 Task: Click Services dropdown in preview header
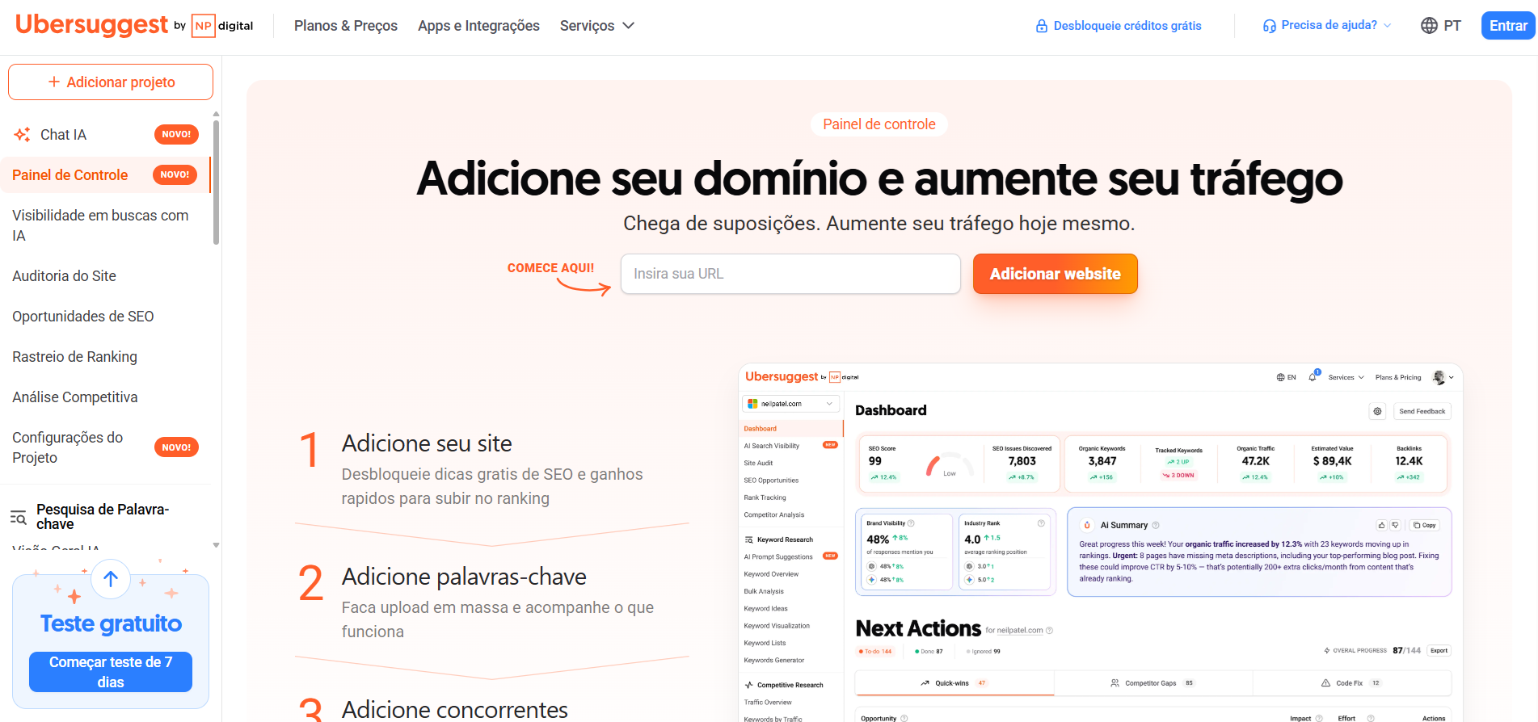pos(1346,377)
